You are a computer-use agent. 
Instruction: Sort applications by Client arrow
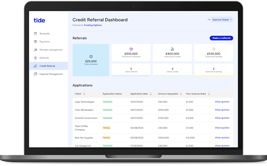[84, 94]
